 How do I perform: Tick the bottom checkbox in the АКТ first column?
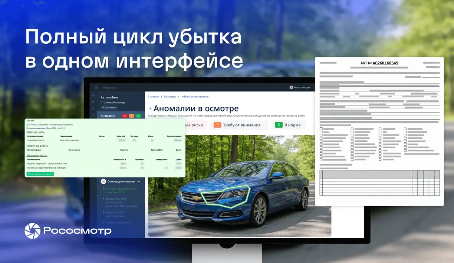click(321, 160)
